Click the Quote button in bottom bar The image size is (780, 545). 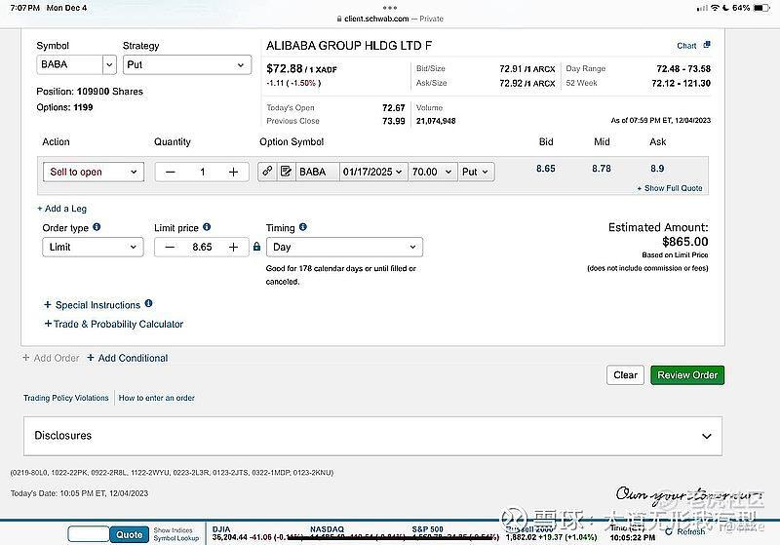pyautogui.click(x=130, y=534)
